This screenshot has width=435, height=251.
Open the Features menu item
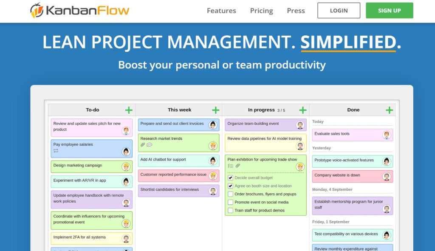click(x=221, y=11)
